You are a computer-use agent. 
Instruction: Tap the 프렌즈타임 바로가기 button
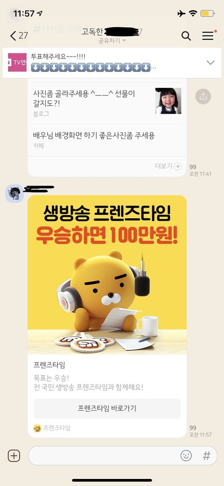coord(107,408)
